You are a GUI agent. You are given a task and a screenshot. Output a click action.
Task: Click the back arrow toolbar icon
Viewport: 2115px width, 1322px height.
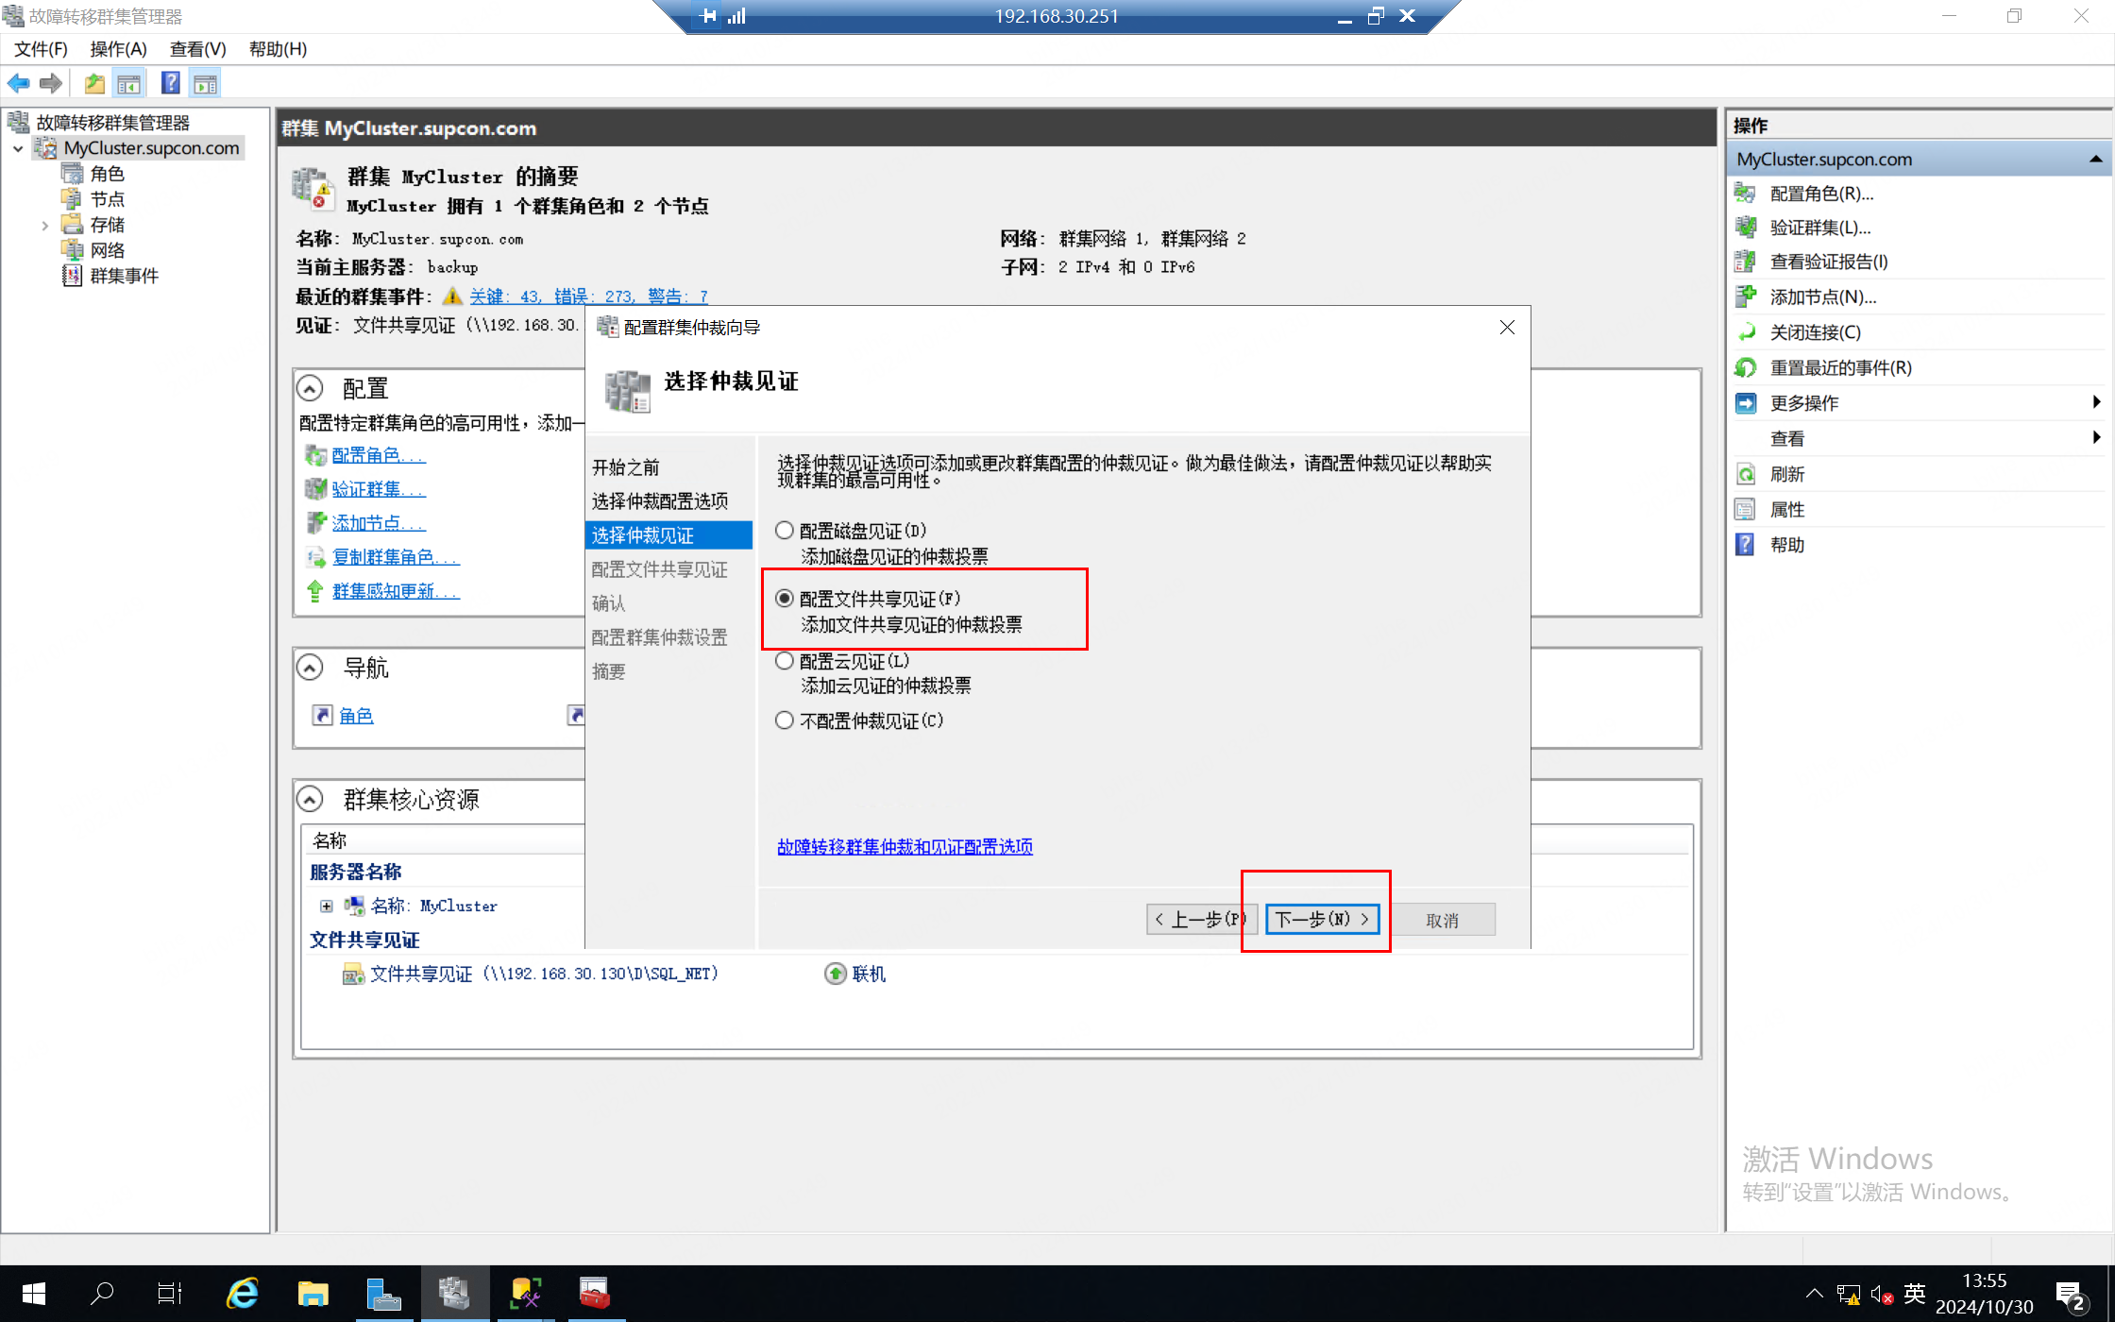pyautogui.click(x=18, y=84)
